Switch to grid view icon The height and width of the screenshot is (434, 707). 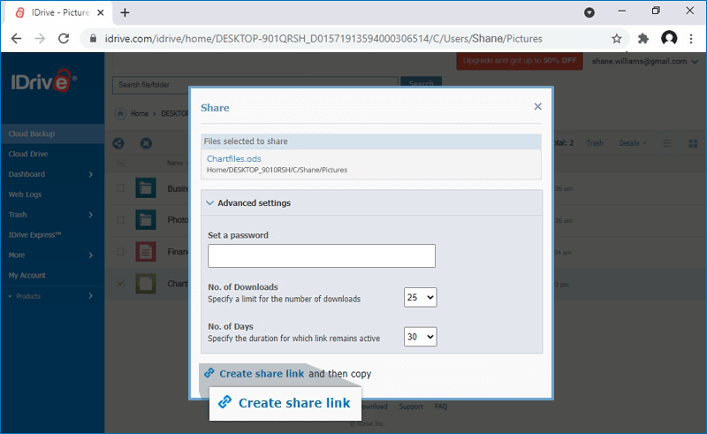coord(693,143)
